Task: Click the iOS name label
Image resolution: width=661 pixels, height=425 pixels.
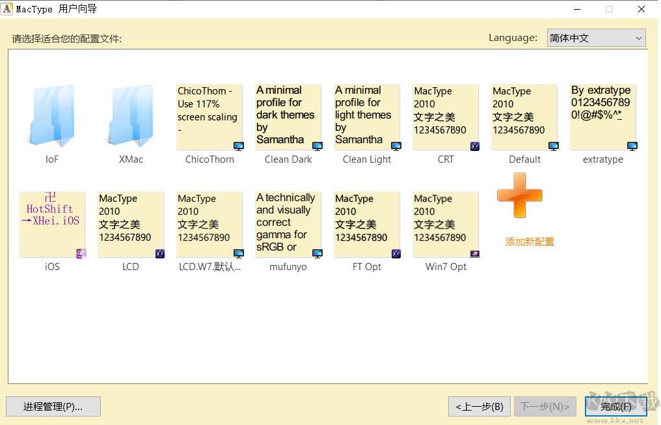Action: (52, 266)
